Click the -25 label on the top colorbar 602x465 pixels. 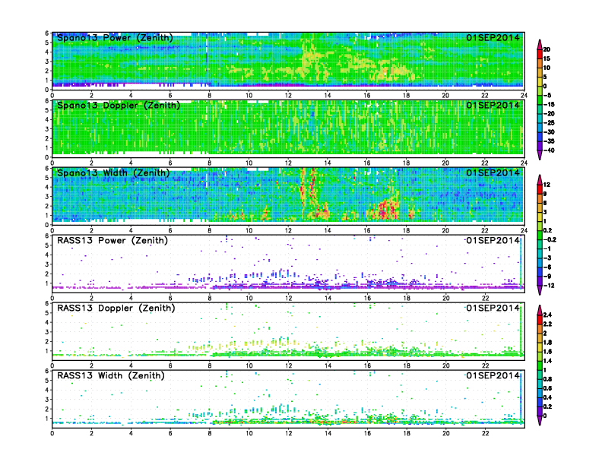point(549,123)
